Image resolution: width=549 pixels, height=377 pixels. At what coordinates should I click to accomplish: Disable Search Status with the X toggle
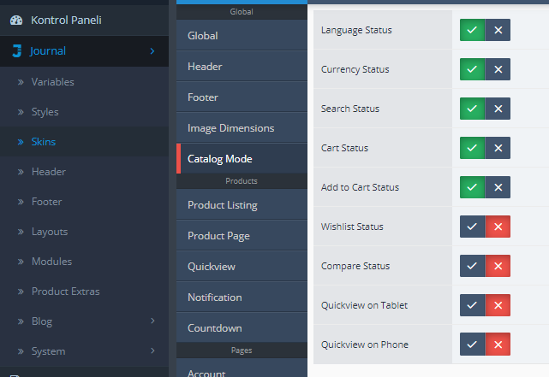click(x=498, y=109)
